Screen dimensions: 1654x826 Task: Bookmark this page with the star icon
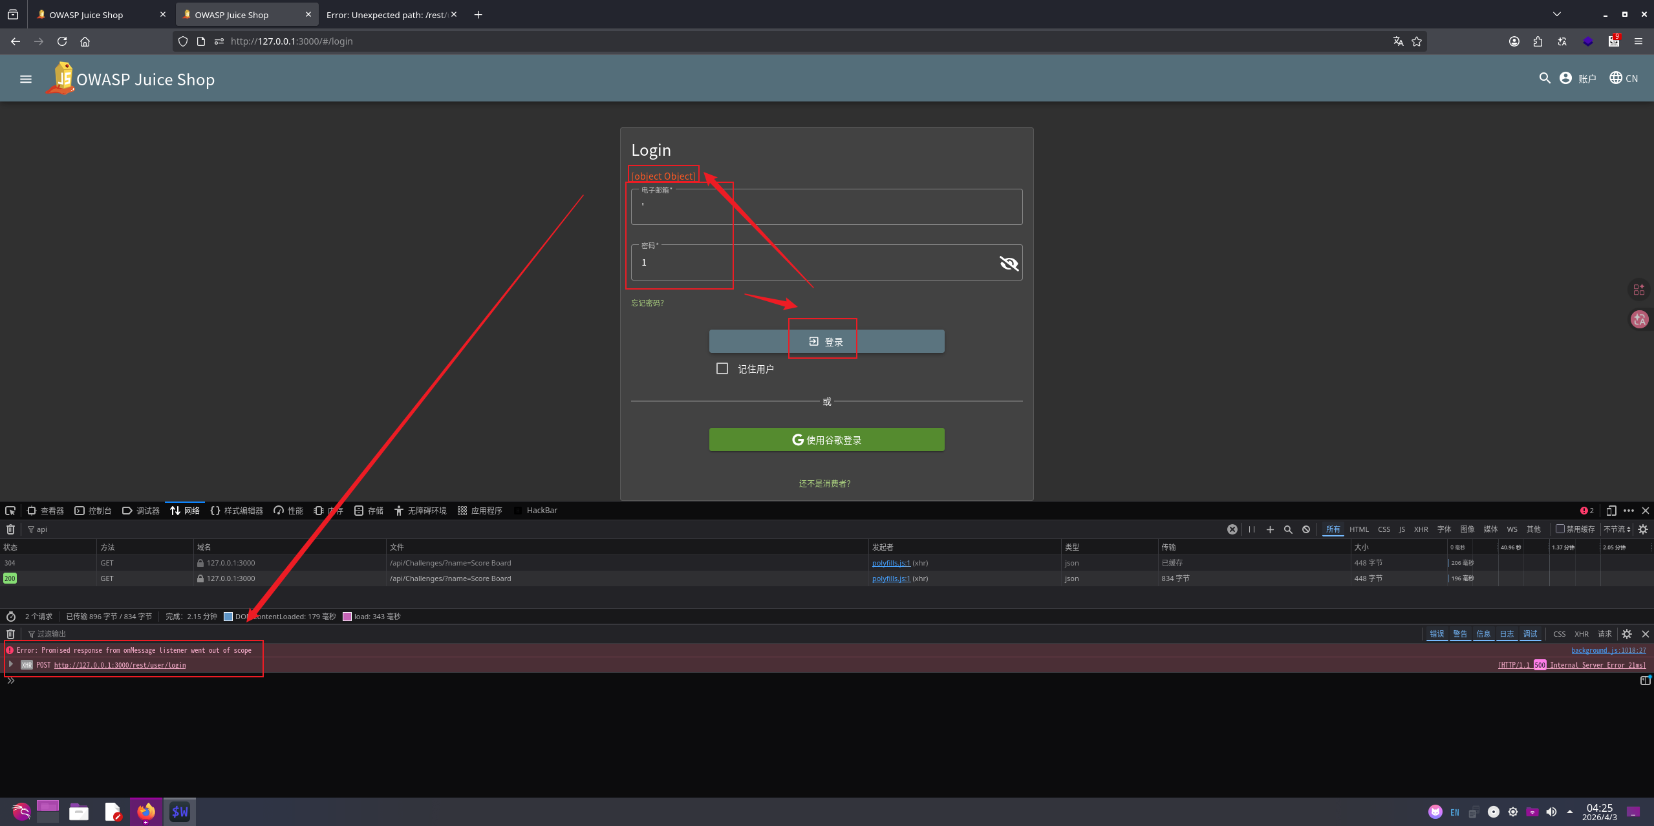1417,41
